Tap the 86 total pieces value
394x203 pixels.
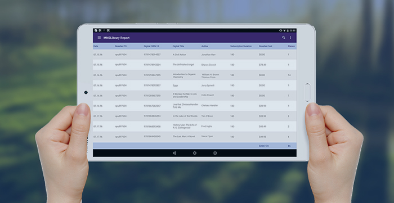point(289,146)
